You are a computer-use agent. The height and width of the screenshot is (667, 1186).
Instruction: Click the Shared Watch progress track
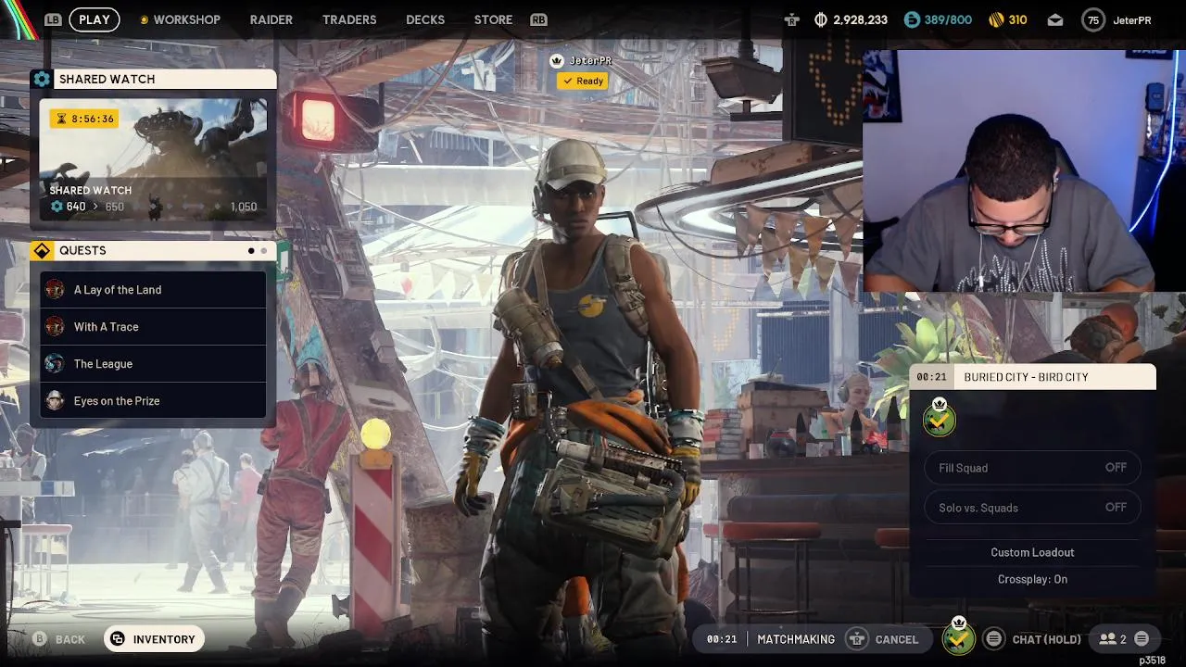[x=176, y=207]
